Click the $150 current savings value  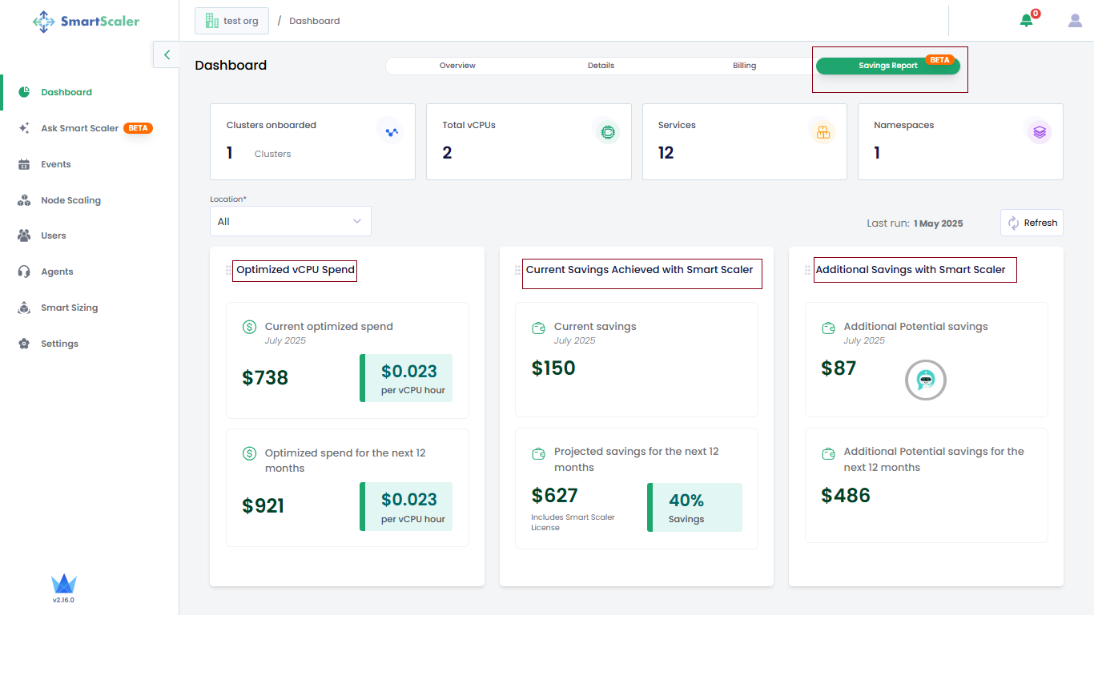point(553,368)
